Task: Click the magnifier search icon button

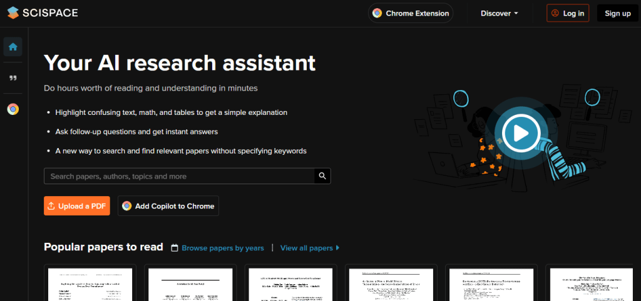Action: [322, 176]
